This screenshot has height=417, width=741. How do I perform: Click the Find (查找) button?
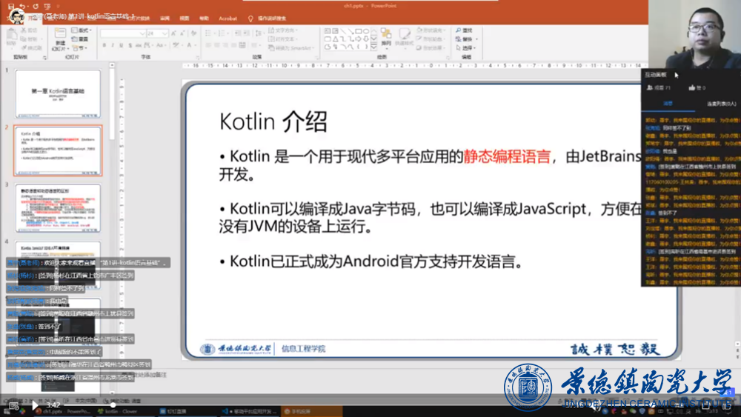464,30
